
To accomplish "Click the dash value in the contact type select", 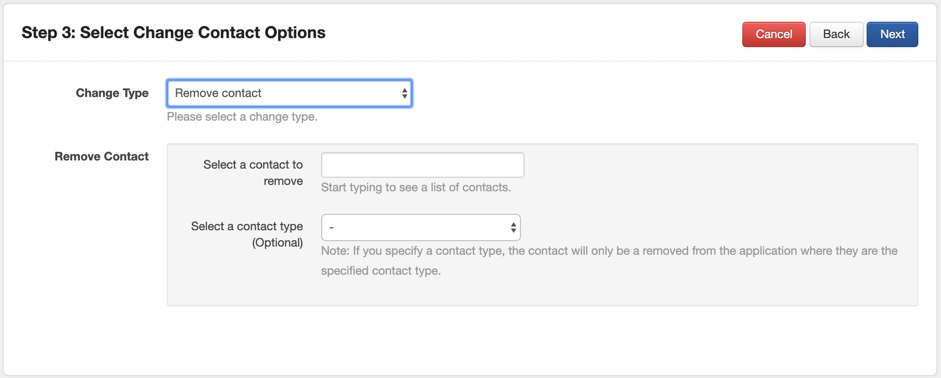I will pyautogui.click(x=332, y=228).
